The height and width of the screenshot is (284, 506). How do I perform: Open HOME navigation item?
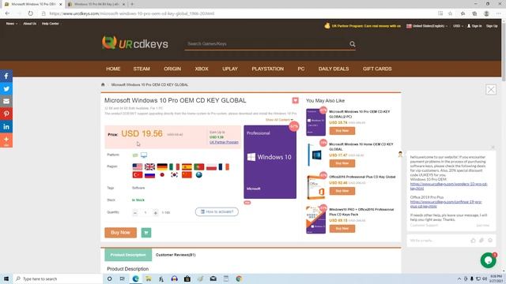click(113, 69)
